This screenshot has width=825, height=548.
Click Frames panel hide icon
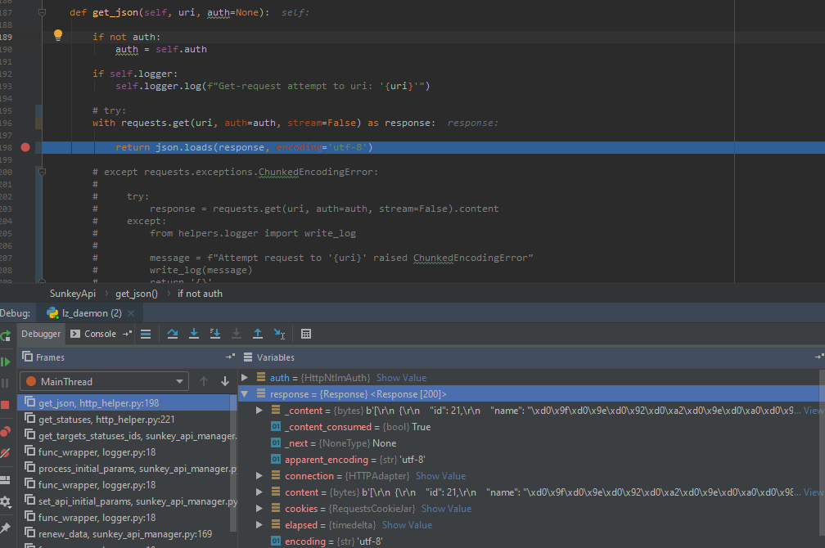coord(230,357)
